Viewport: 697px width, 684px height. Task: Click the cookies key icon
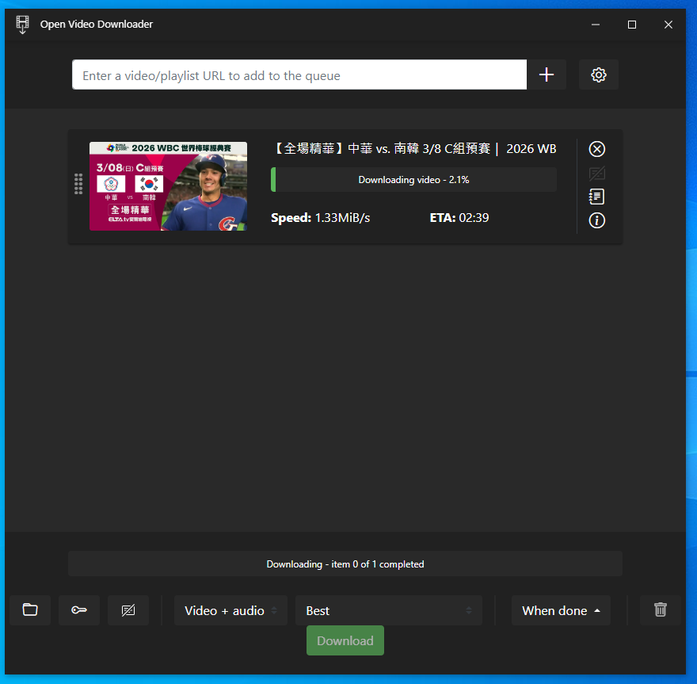tap(79, 609)
